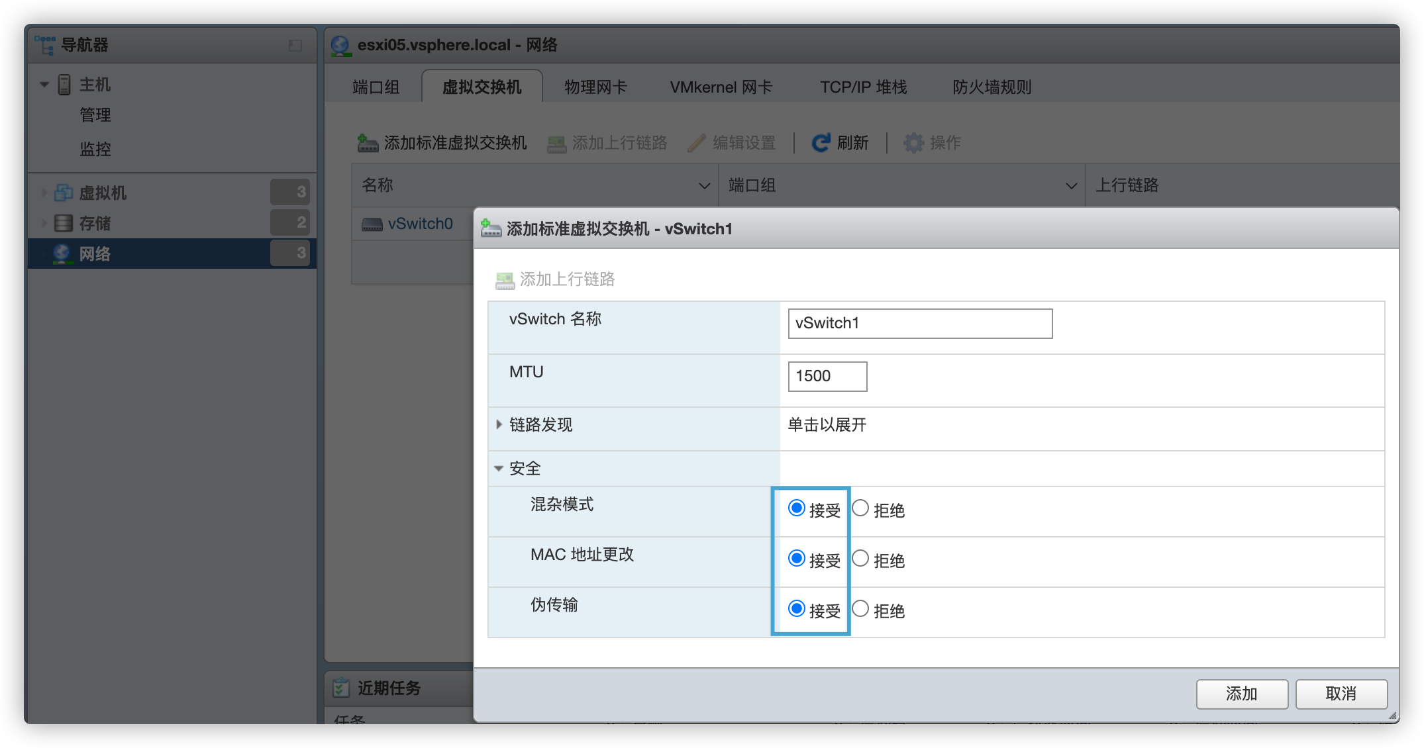1424x748 pixels.
Task: Open Storage (存储) via its sidebar icon
Action: click(64, 223)
